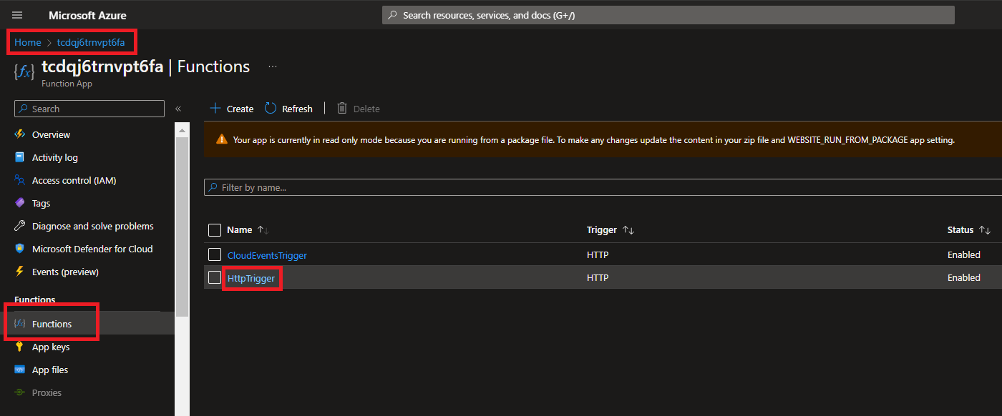Focus the top Search resources, services, docs box
This screenshot has width=1002, height=416.
[668, 15]
